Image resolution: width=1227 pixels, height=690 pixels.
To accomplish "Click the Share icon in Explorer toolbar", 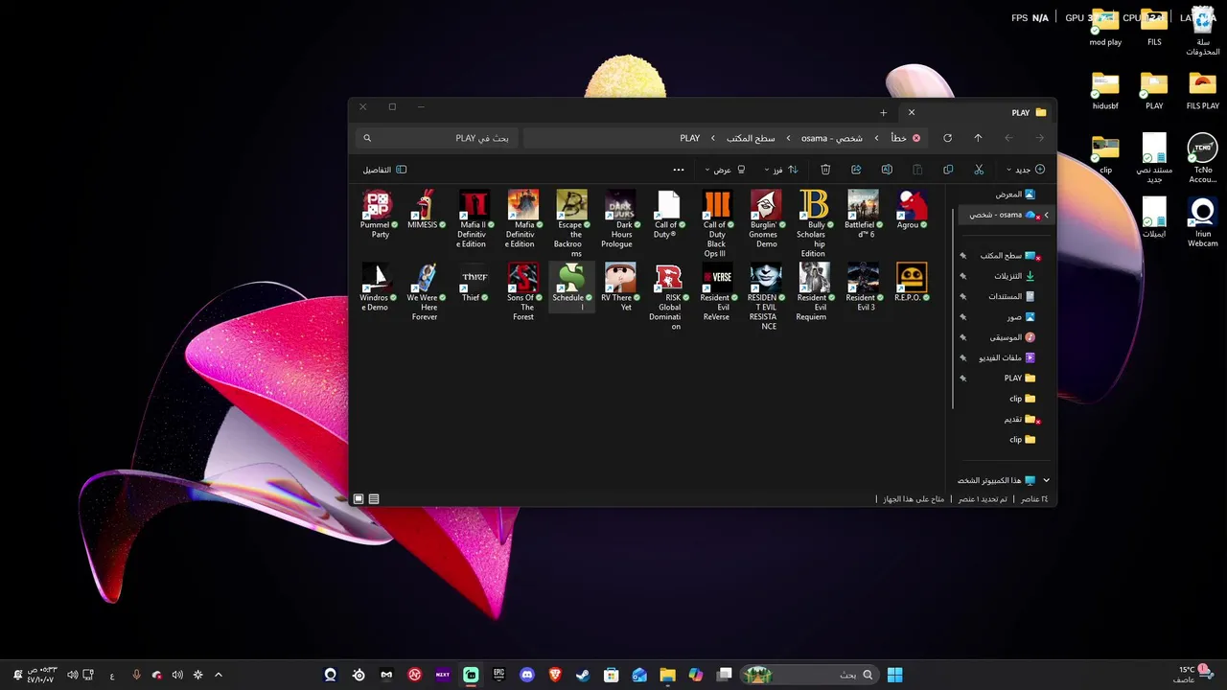I will point(856,170).
